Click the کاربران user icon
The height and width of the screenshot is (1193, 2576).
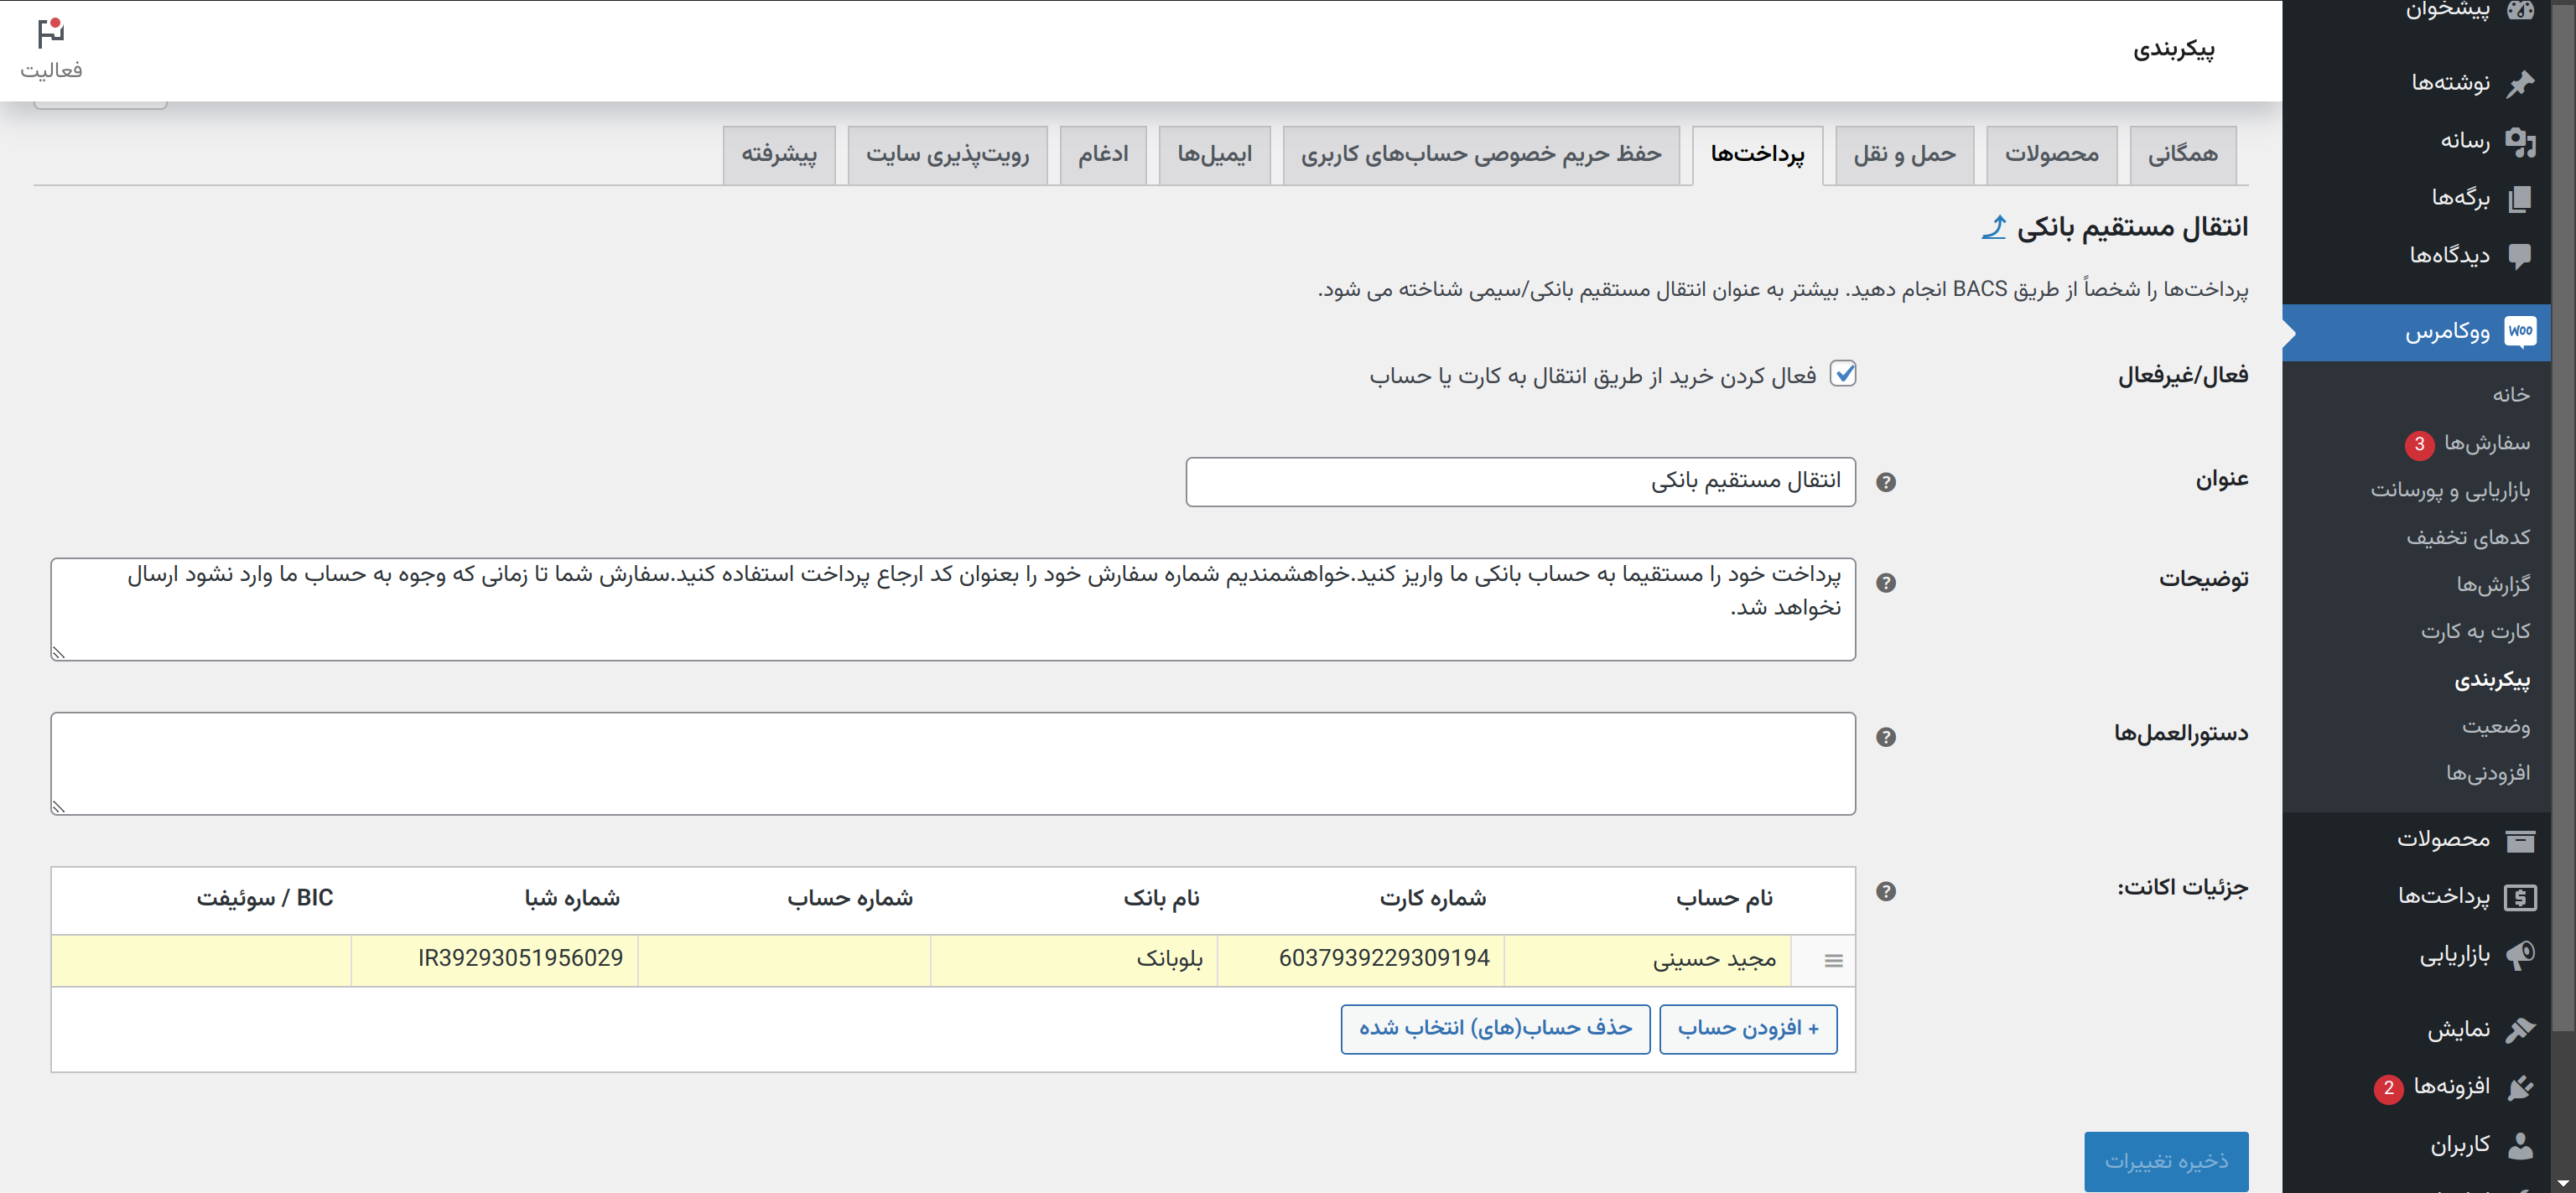click(2520, 1145)
